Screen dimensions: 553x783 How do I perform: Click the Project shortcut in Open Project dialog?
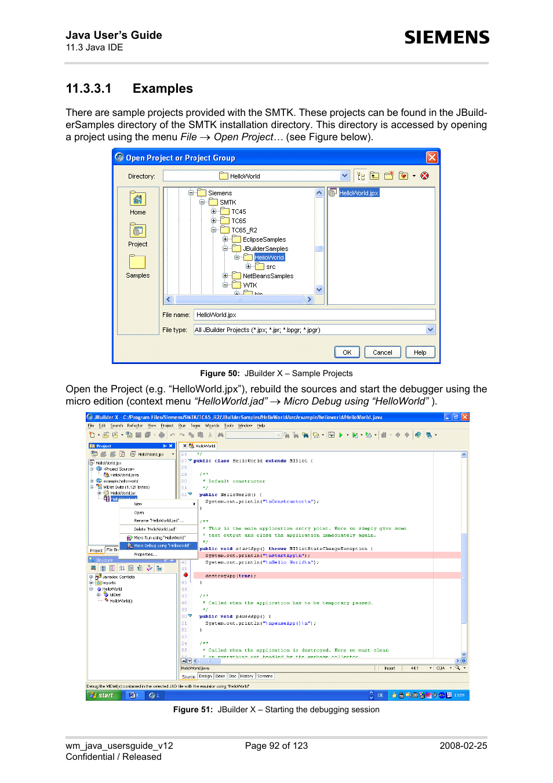point(137,235)
